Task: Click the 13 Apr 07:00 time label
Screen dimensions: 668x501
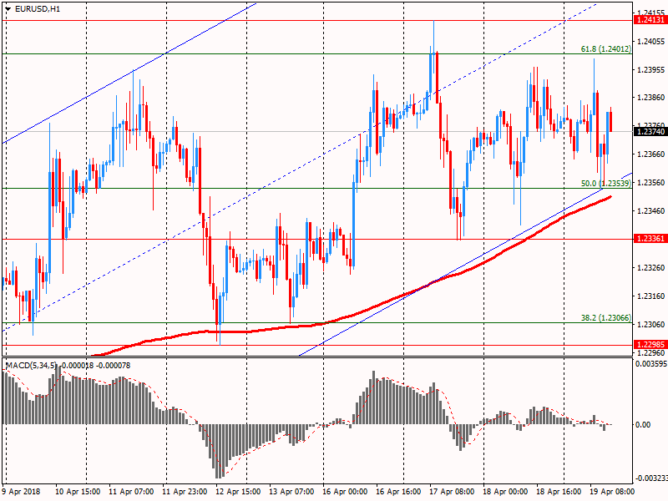Action: (291, 491)
